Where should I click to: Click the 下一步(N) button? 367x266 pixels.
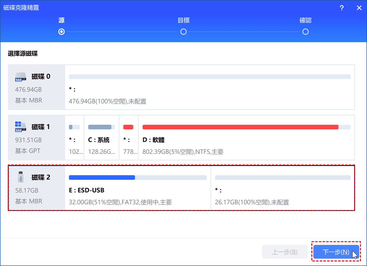(x=336, y=252)
